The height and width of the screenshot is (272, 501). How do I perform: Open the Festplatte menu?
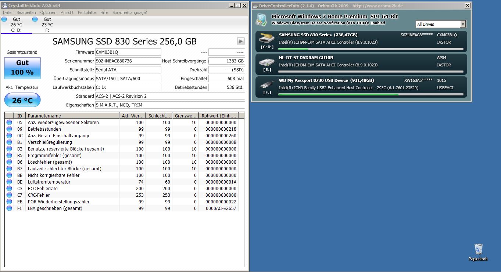tap(87, 12)
